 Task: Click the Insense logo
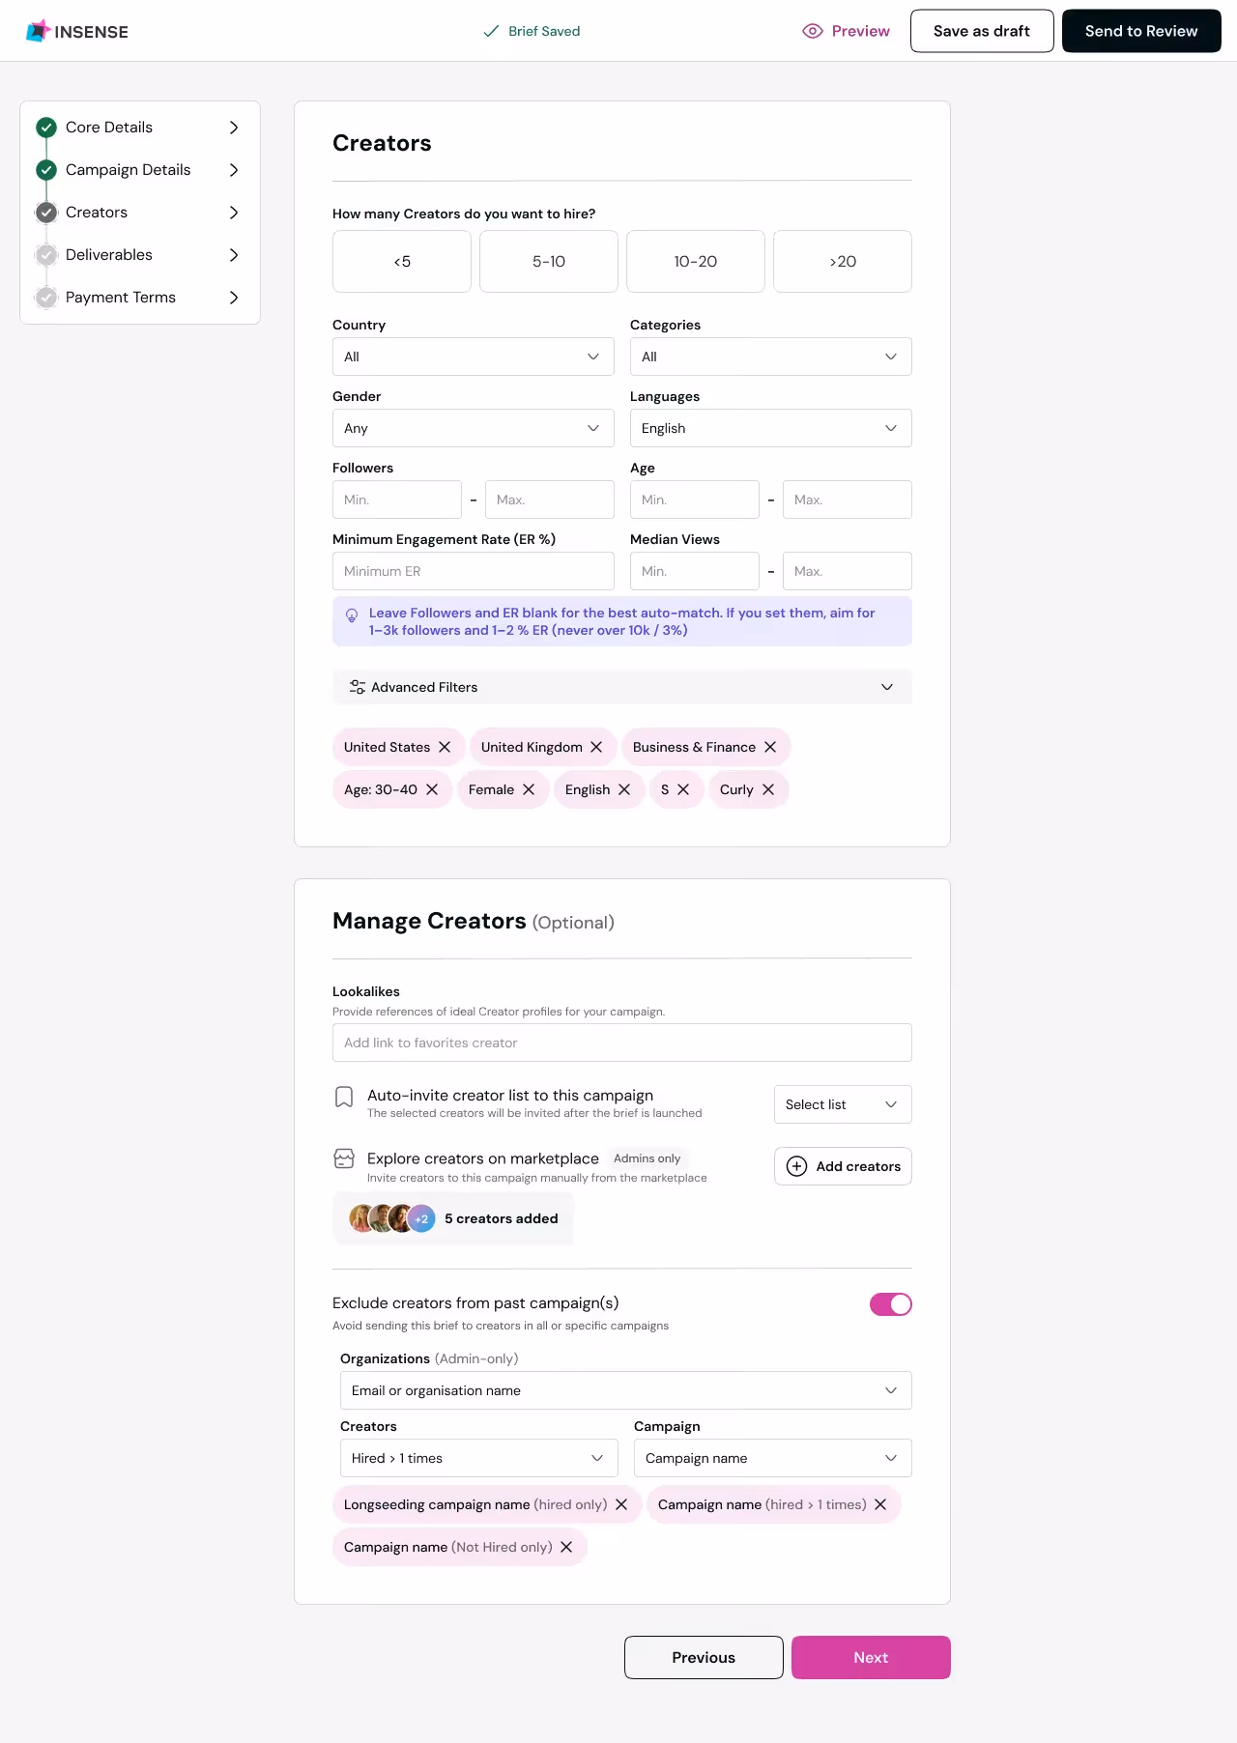point(77,31)
